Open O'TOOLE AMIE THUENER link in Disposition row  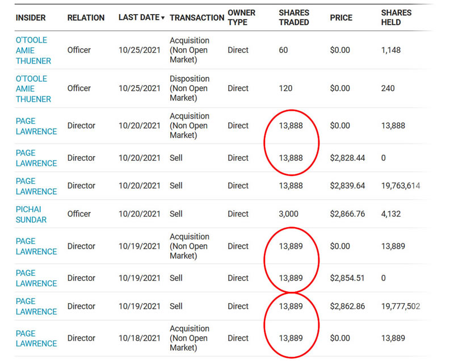33,89
